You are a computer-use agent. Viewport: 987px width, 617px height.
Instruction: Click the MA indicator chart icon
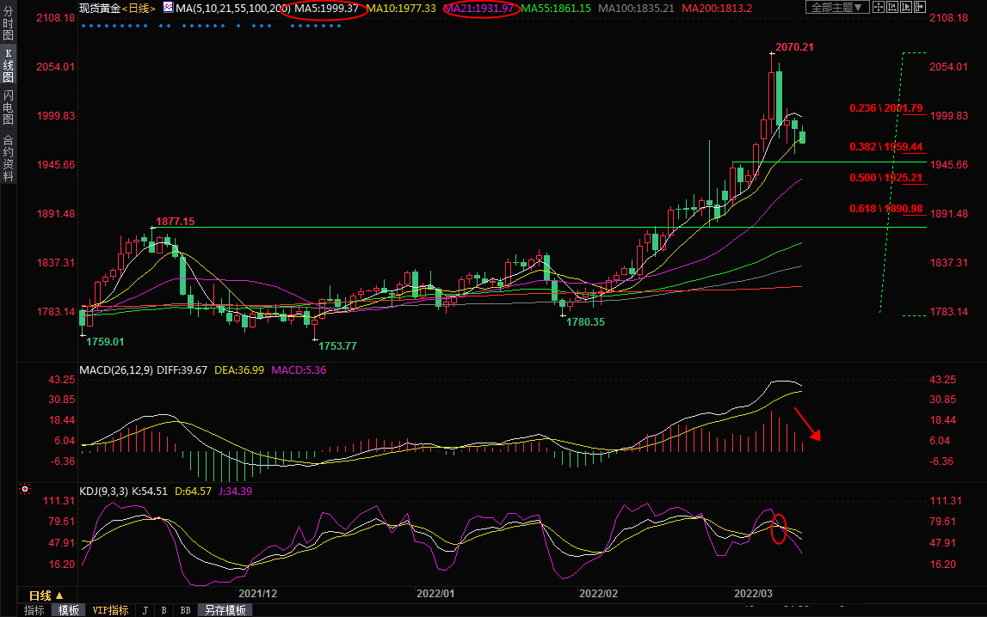click(x=167, y=8)
